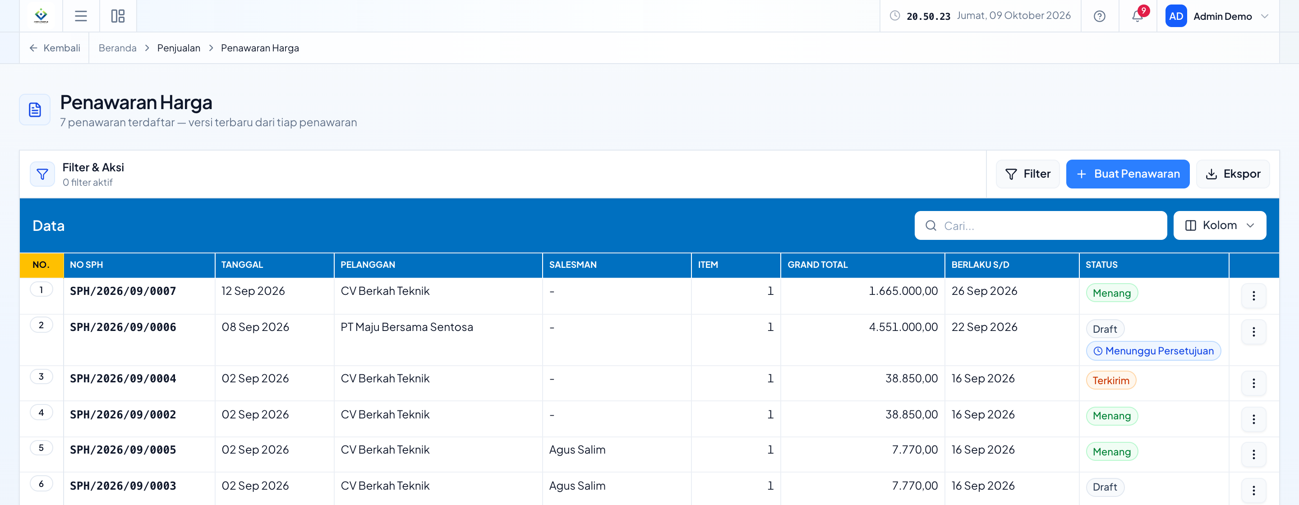Open the Penjualan breadcrumb

(179, 48)
